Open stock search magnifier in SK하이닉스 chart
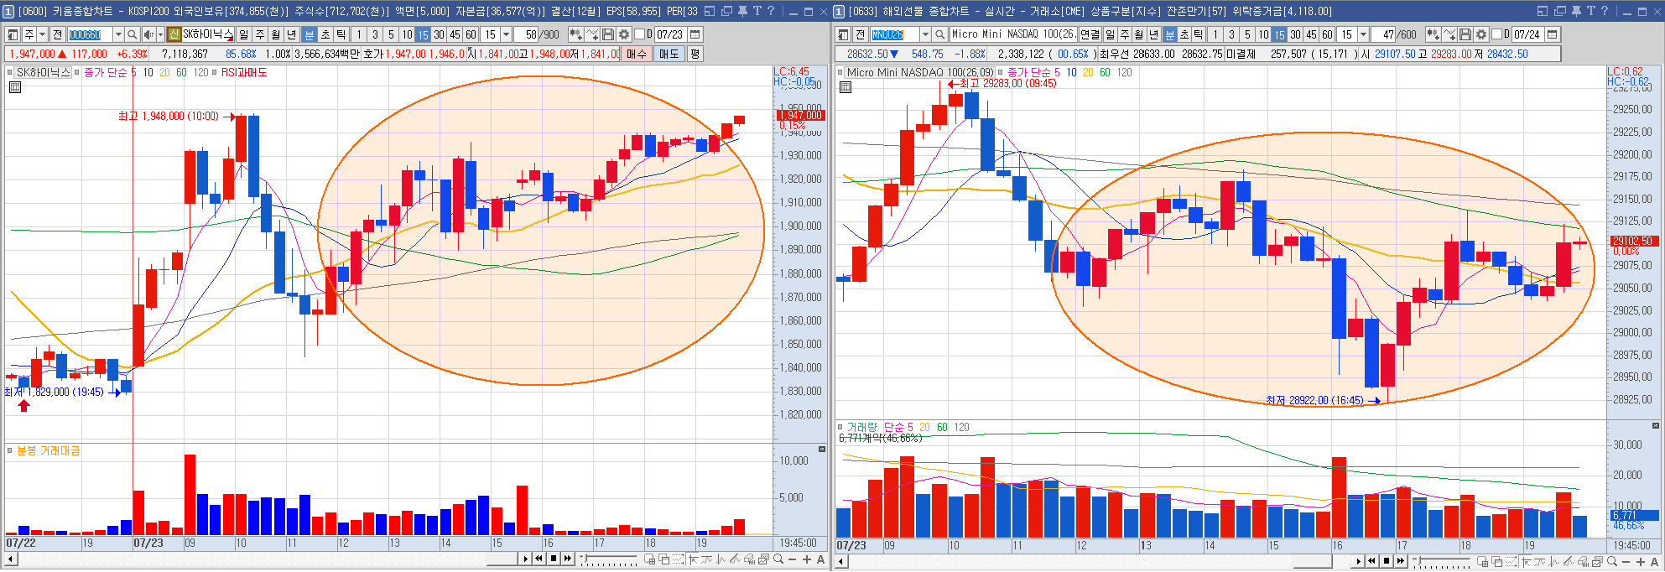This screenshot has height=572, width=1665. 133,34
